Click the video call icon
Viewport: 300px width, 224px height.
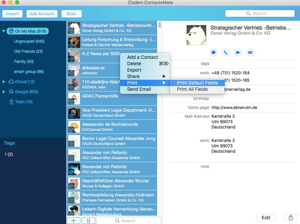(238, 52)
